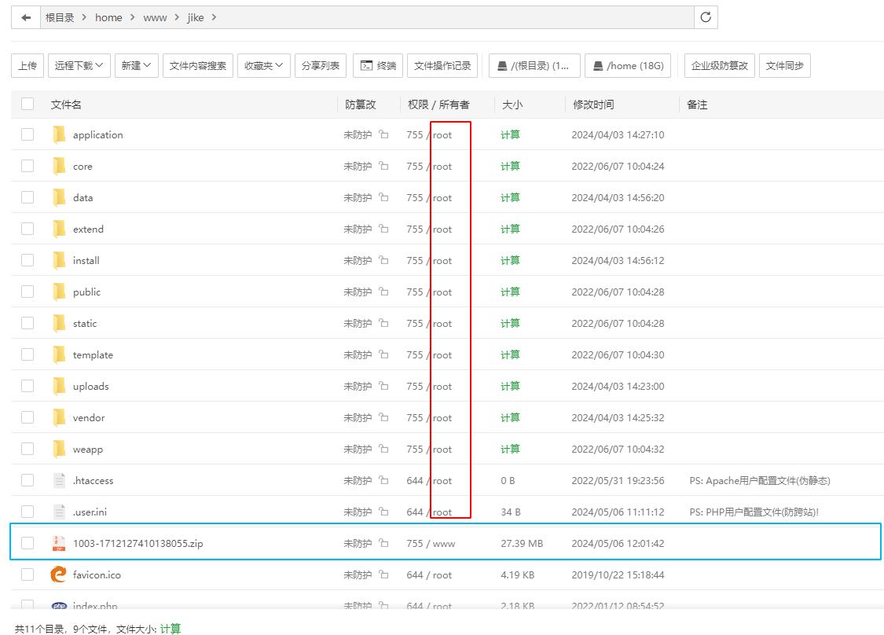Click chevron after www in breadcrumb
Screen dimensions: 884x635
pos(177,17)
